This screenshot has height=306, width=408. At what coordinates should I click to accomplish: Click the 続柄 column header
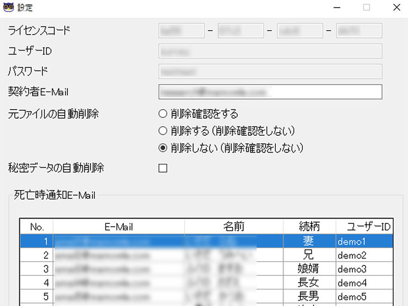310,227
